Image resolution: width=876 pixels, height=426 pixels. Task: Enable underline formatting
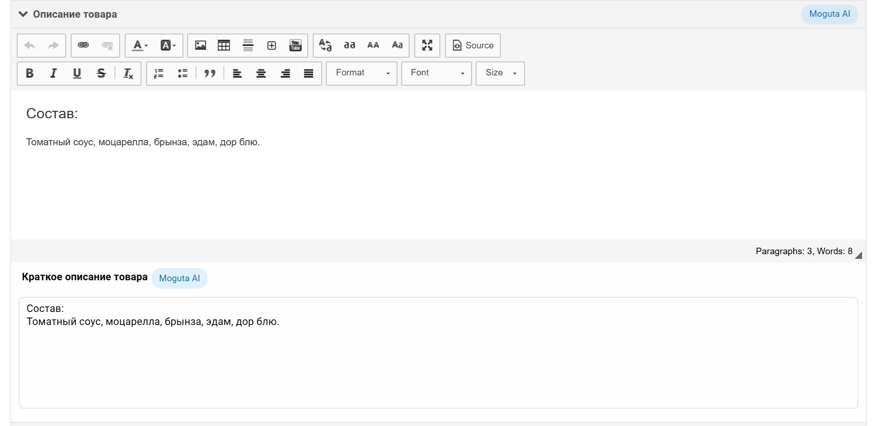click(x=77, y=73)
